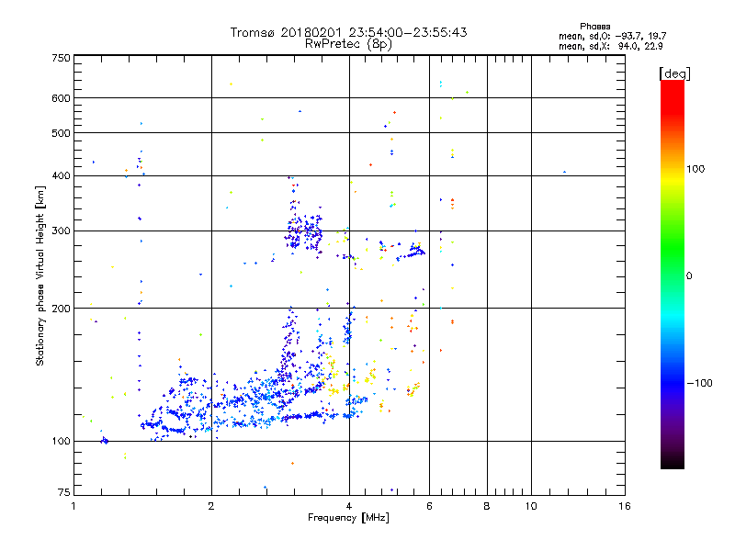Select the RwPretec (8p) subtitle
The height and width of the screenshot is (551, 735).
(349, 44)
